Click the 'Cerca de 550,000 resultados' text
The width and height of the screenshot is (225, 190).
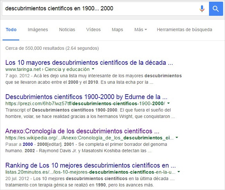pyautogui.click(x=52, y=48)
